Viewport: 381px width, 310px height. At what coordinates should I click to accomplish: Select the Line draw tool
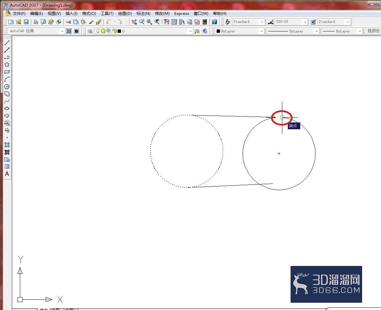pyautogui.click(x=7, y=43)
